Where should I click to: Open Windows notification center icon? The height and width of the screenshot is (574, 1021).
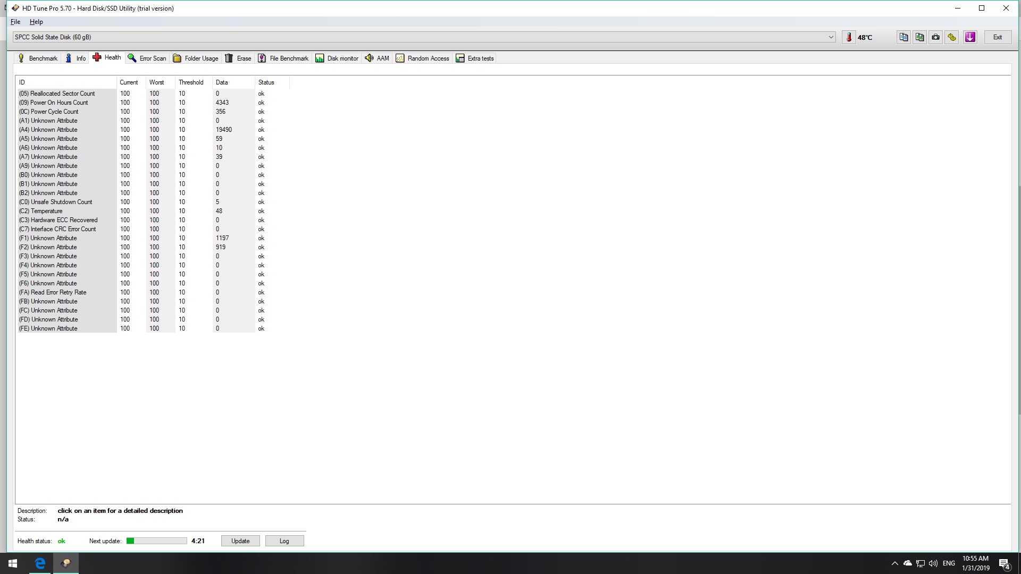(1004, 563)
